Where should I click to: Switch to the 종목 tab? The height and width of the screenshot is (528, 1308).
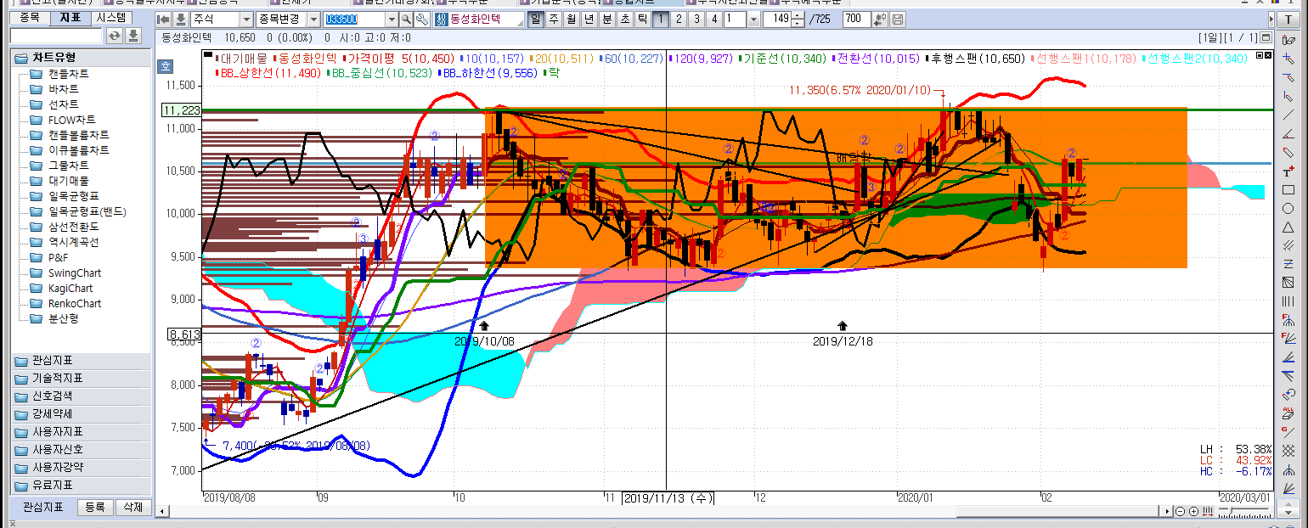(29, 18)
